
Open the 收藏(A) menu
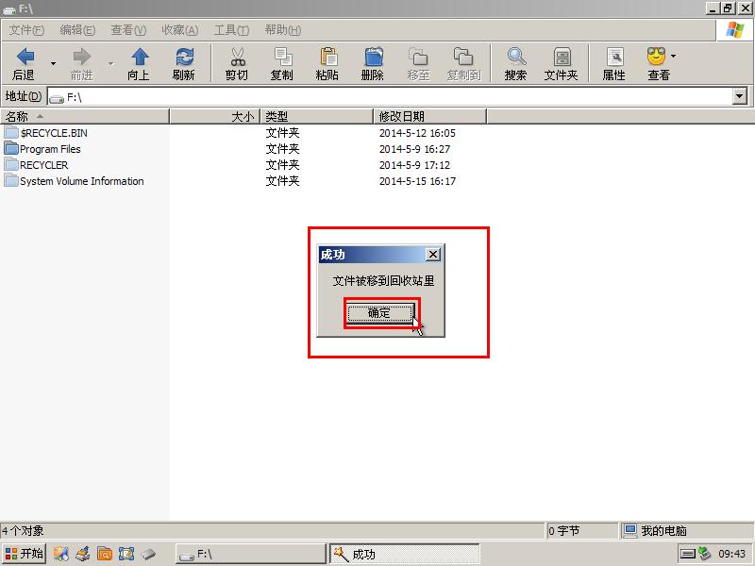tap(179, 30)
